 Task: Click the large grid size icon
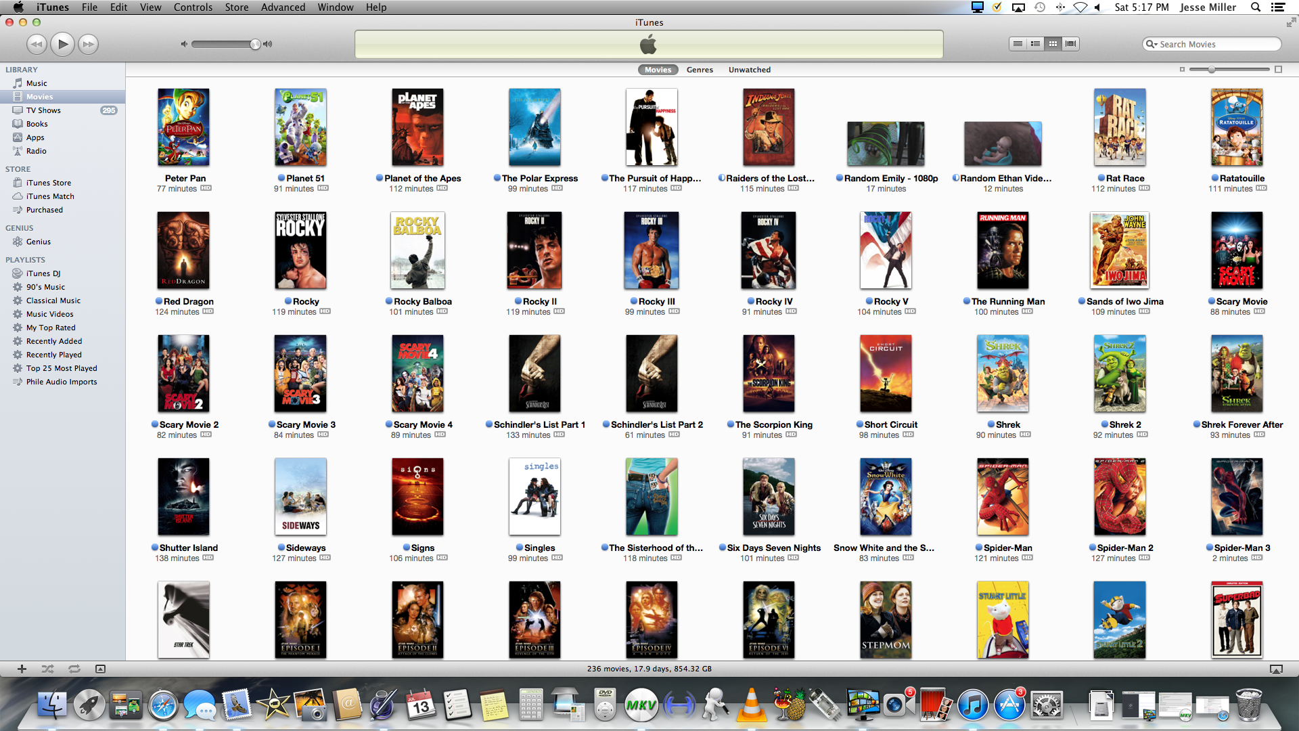click(x=1278, y=69)
